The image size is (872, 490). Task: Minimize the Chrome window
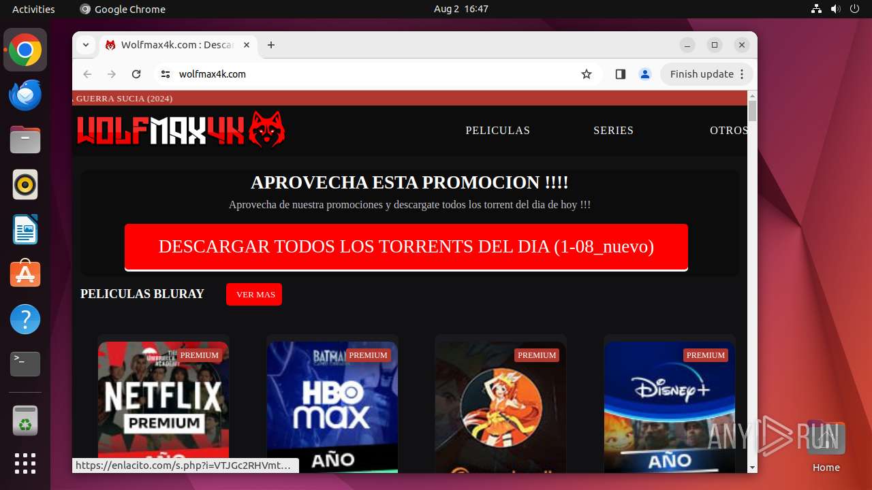pos(687,45)
